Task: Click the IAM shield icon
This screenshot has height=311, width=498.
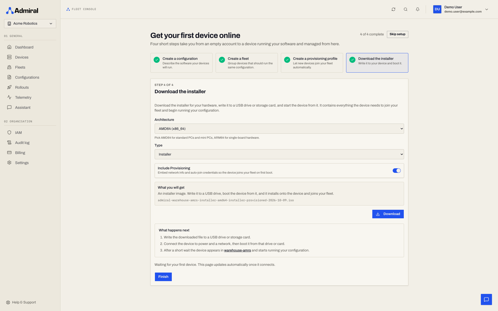Action: click(9, 132)
